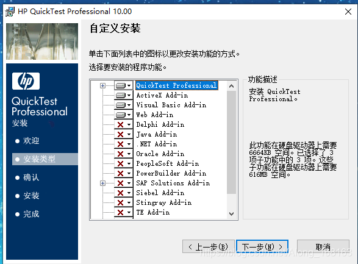Viewport: 358px width, 264px height.
Task: Select TE Add-in text row
Action: [153, 212]
